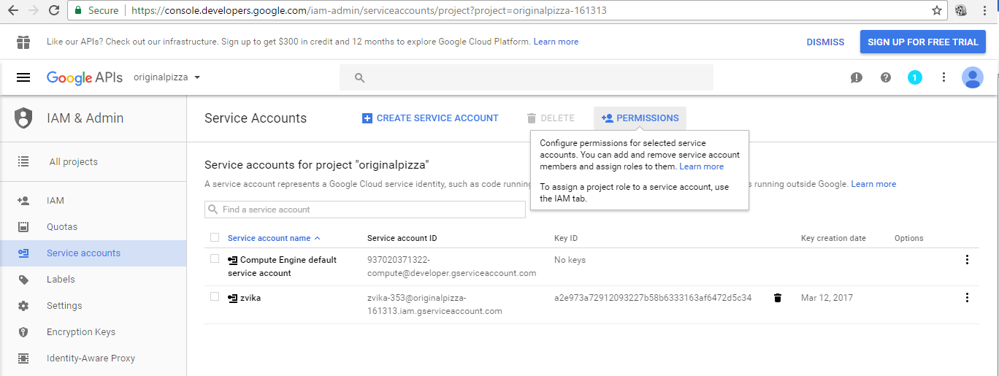
Task: Check the zvika service account checkbox
Action: coord(214,296)
